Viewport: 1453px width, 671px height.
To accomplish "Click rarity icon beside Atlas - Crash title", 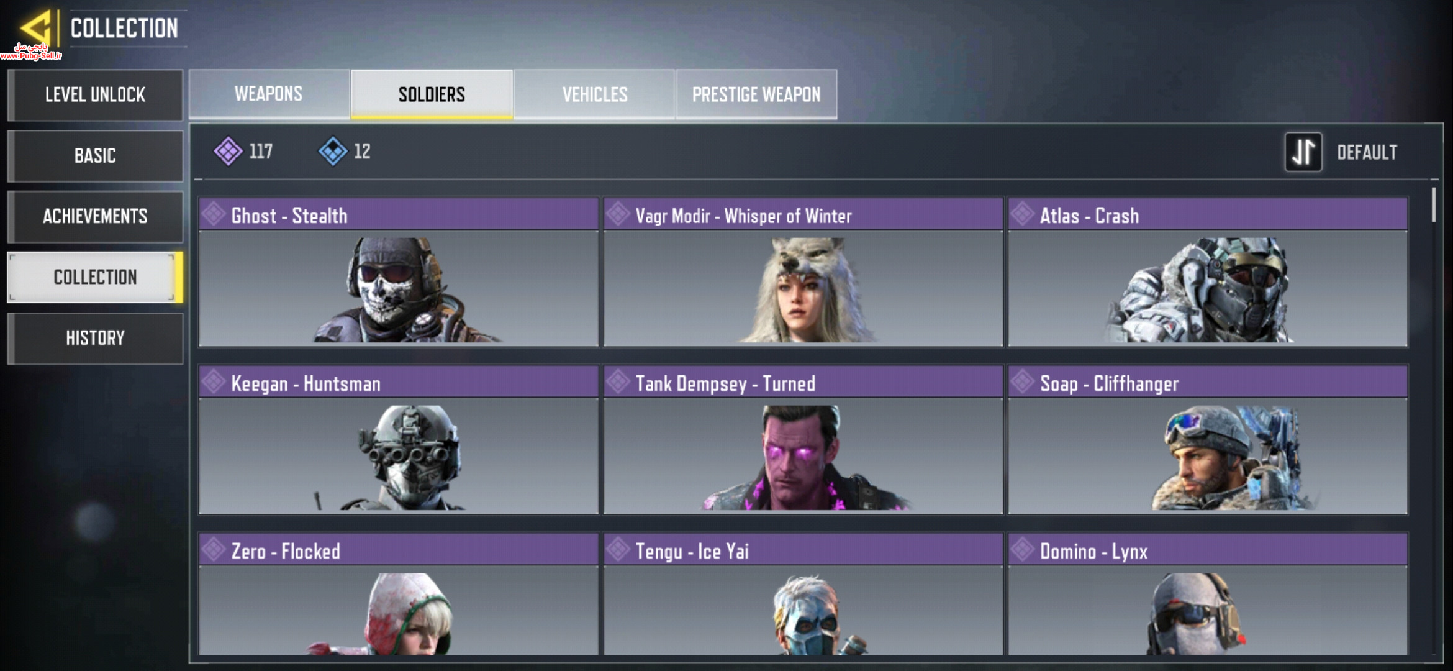I will click(1022, 214).
